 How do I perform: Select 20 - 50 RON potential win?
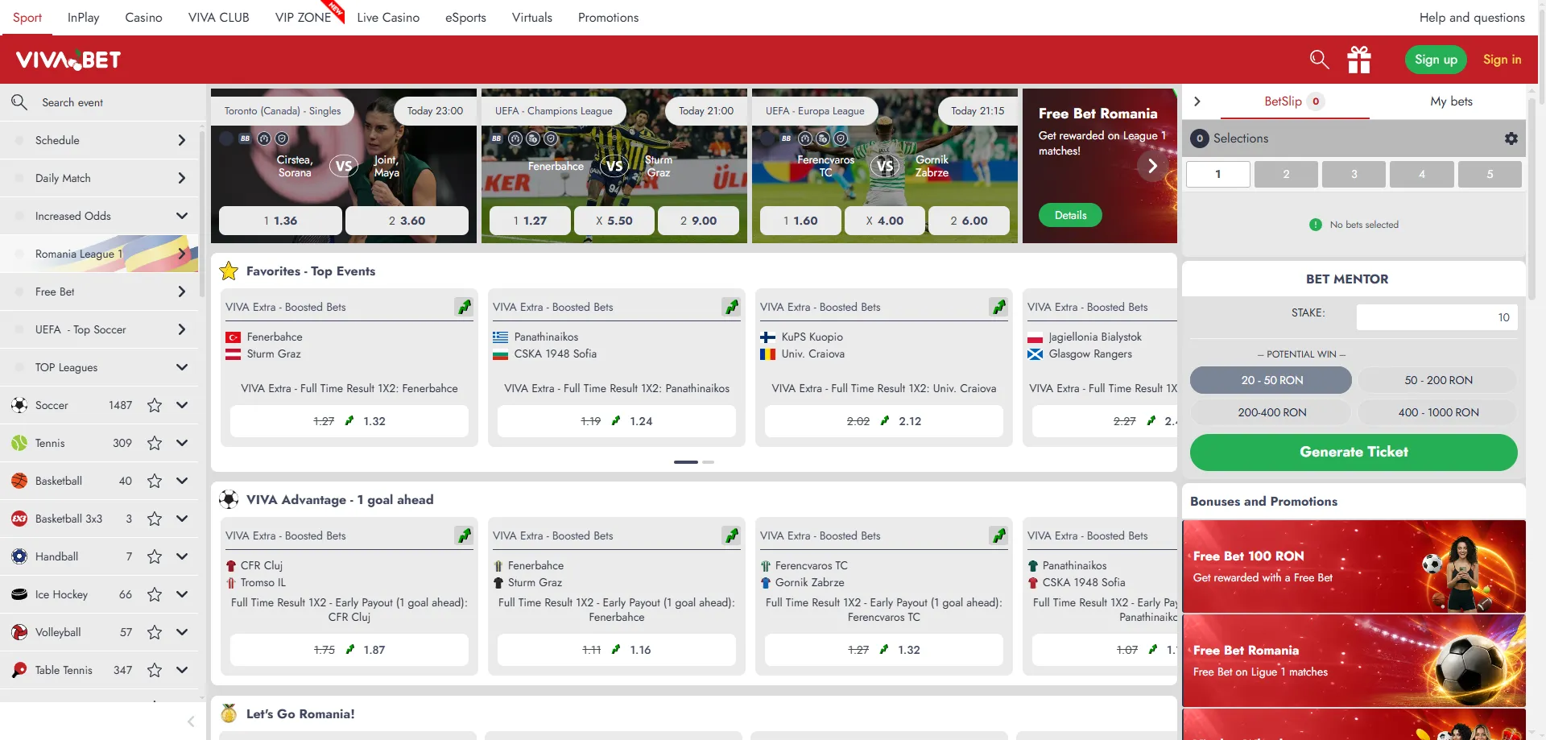coord(1271,380)
